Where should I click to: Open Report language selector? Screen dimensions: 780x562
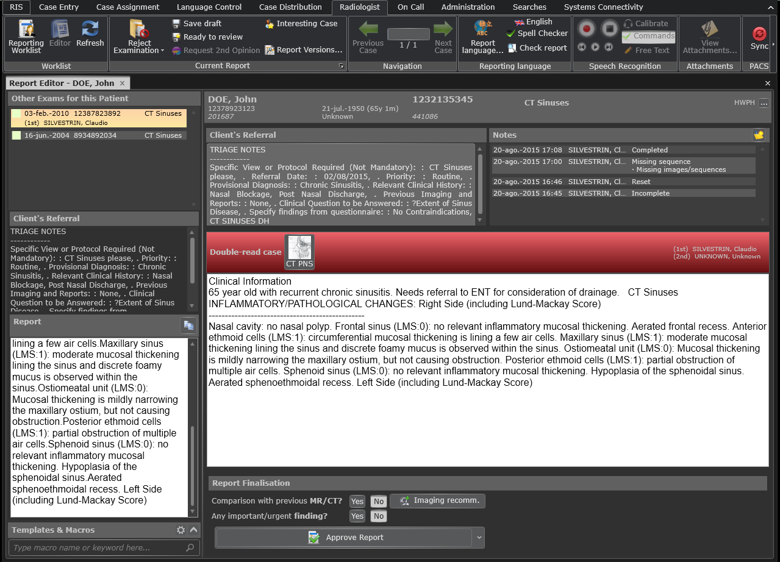(483, 37)
